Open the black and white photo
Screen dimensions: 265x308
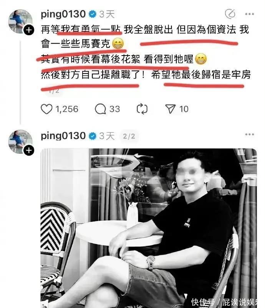click(149, 228)
